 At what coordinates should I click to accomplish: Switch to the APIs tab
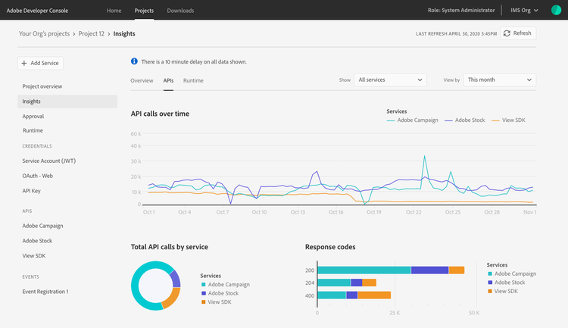168,80
